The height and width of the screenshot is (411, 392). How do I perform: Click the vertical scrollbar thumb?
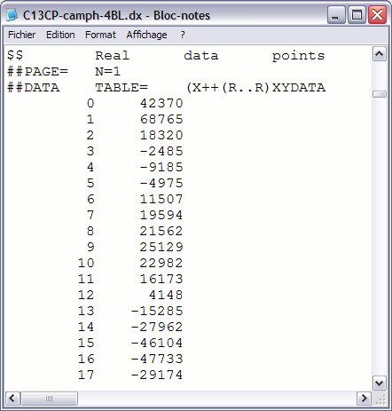pyautogui.click(x=380, y=94)
